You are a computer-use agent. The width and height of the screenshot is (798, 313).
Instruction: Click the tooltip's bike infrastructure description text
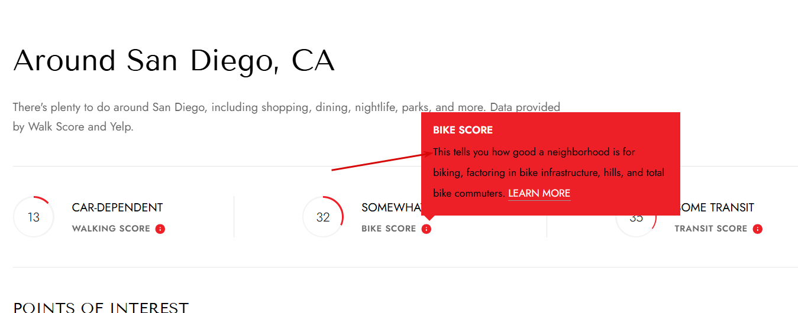pos(548,172)
